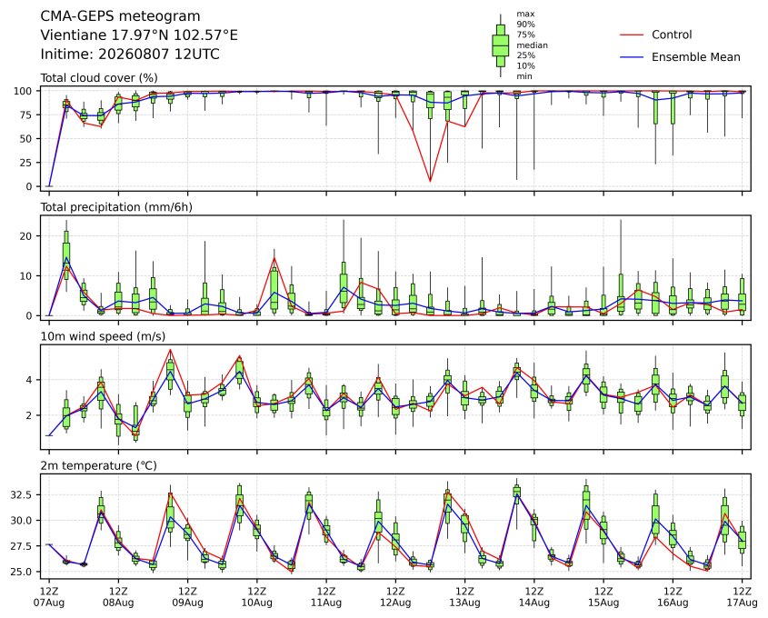Click the '10%' percentile legend label
Screen dimensions: 768x618
coord(525,66)
